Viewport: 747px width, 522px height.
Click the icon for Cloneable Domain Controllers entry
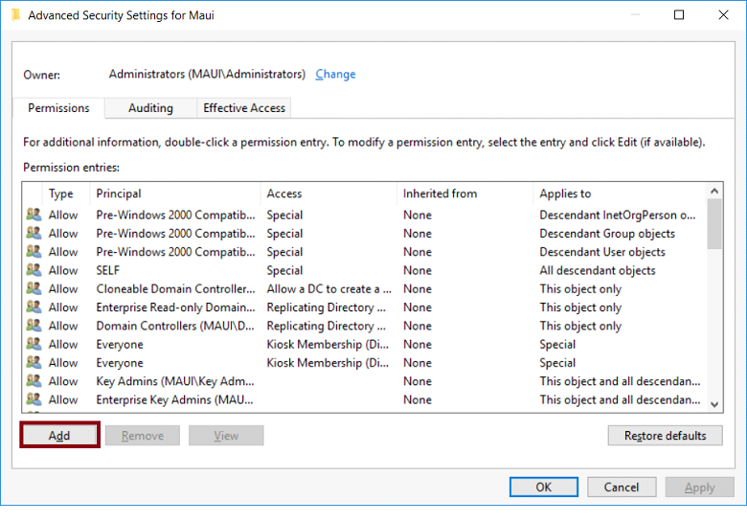[x=34, y=289]
